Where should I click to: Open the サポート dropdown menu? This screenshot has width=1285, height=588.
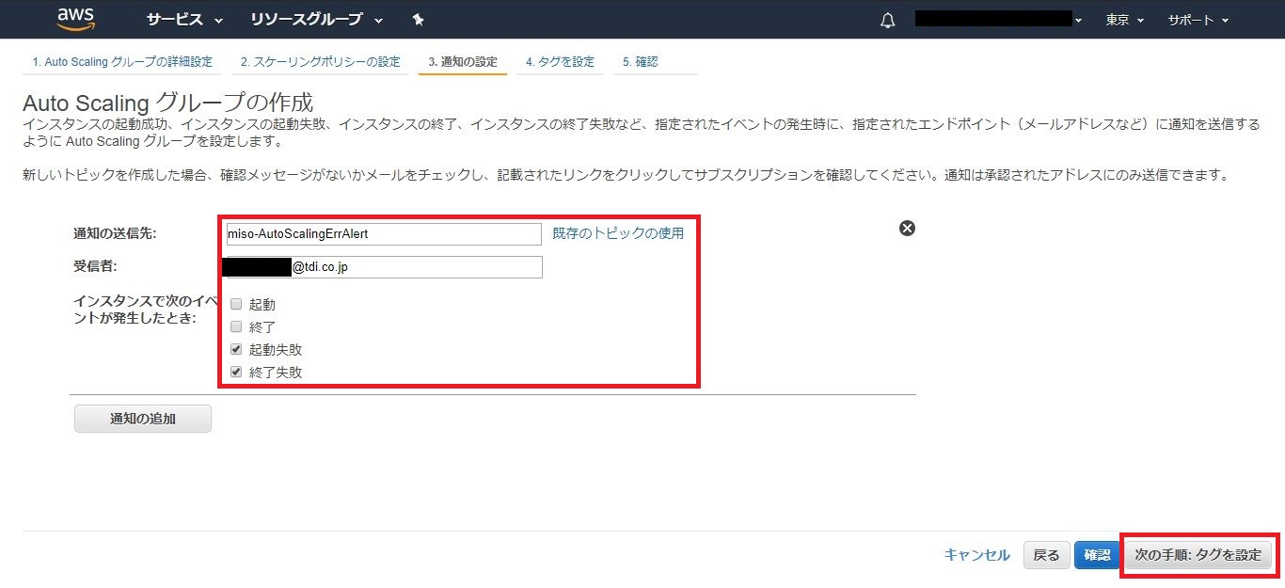[x=1198, y=20]
